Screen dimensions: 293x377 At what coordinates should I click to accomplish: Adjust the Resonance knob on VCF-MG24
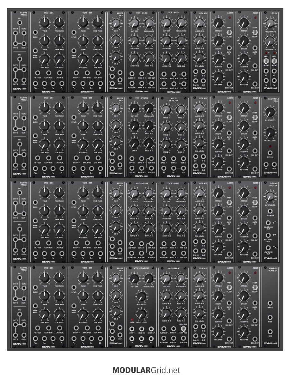(x=181, y=23)
